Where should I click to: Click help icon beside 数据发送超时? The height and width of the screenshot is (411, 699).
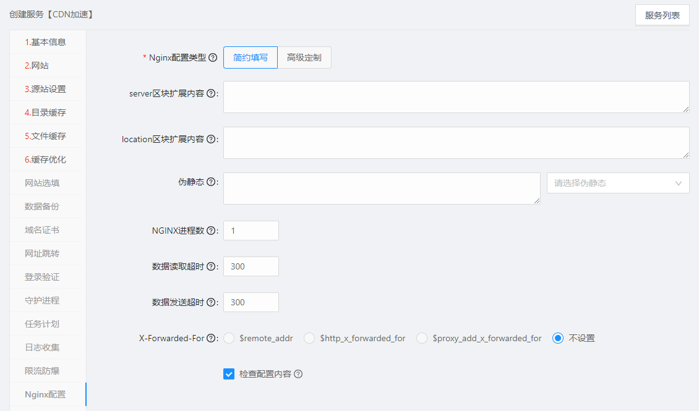pos(211,302)
